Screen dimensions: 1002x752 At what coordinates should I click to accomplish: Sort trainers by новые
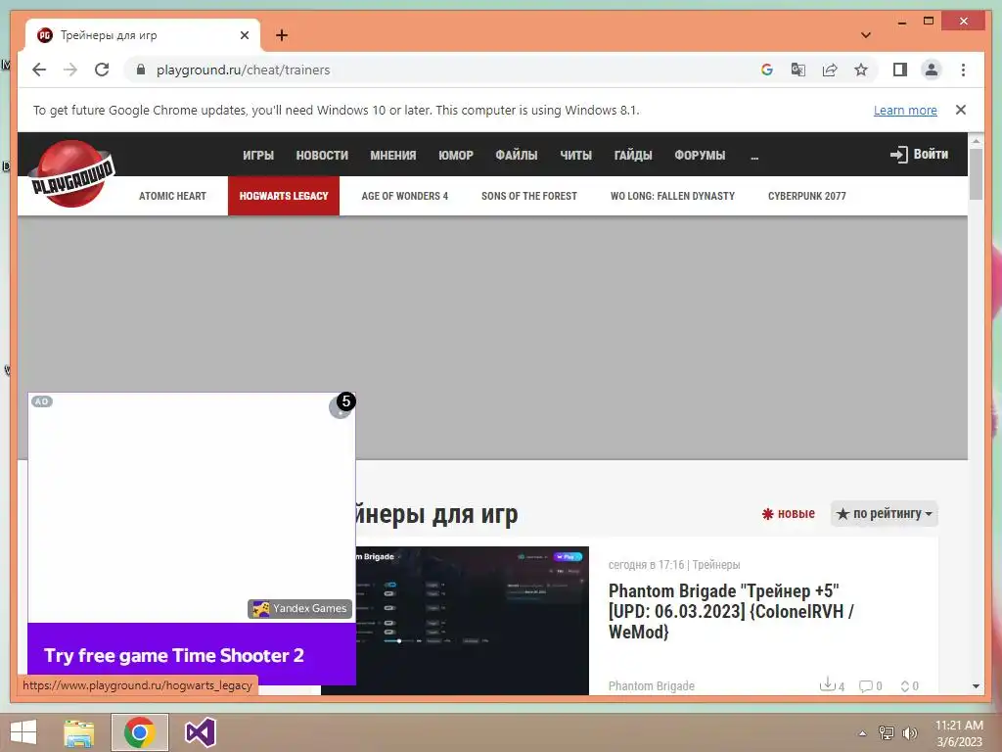tap(788, 513)
